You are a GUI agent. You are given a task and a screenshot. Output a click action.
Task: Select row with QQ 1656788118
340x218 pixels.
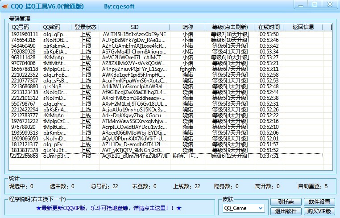(x=166, y=69)
